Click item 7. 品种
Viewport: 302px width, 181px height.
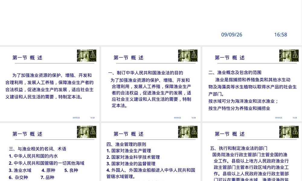(x=47, y=178)
